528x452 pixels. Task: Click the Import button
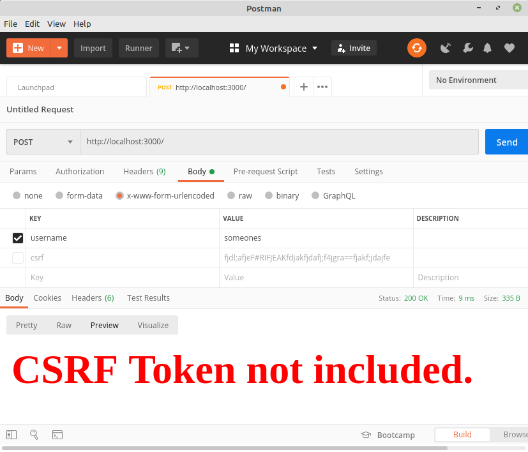[93, 48]
